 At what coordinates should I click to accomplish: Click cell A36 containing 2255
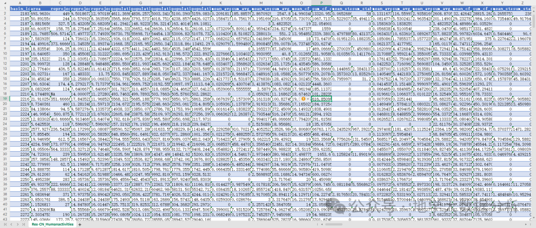tap(19, 184)
